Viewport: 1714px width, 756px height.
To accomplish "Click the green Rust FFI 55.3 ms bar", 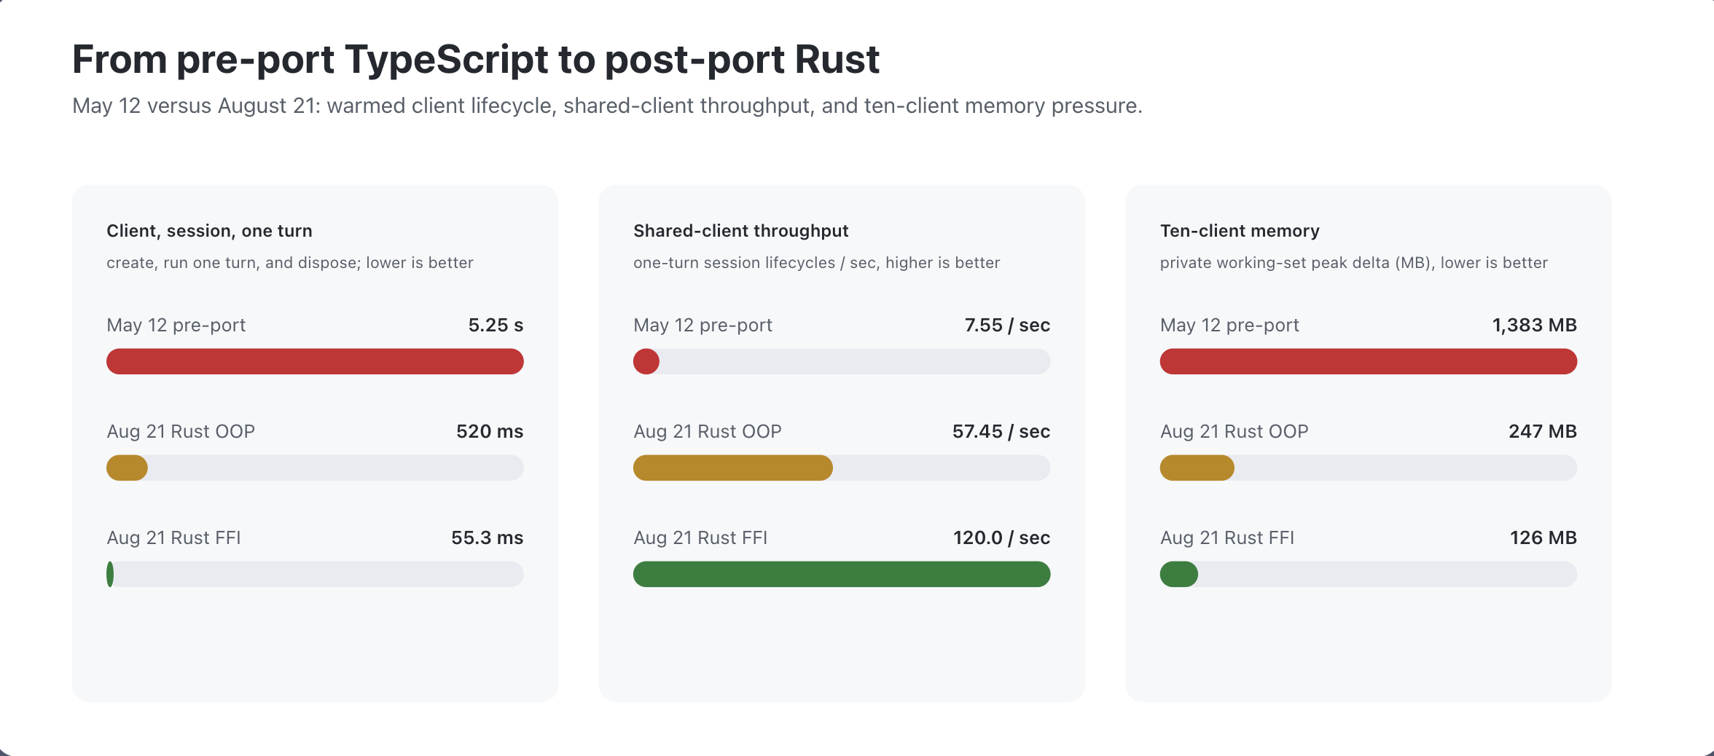I will [x=110, y=574].
